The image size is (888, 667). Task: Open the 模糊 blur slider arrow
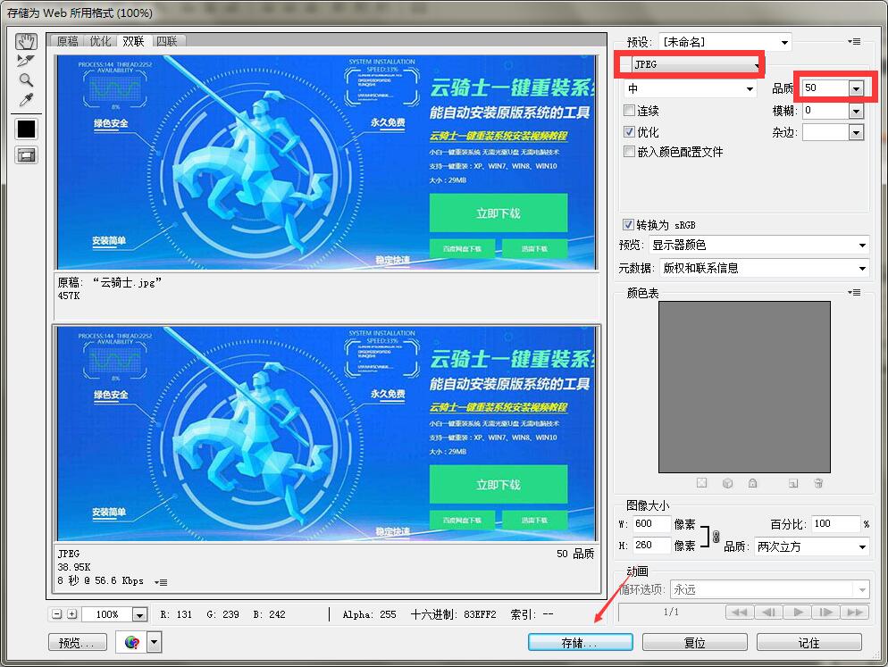coord(856,111)
